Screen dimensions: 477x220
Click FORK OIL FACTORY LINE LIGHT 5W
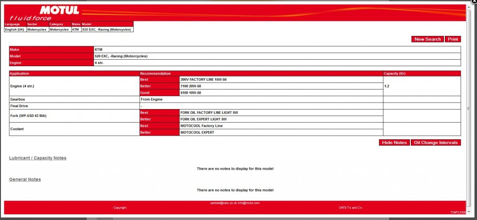click(209, 113)
